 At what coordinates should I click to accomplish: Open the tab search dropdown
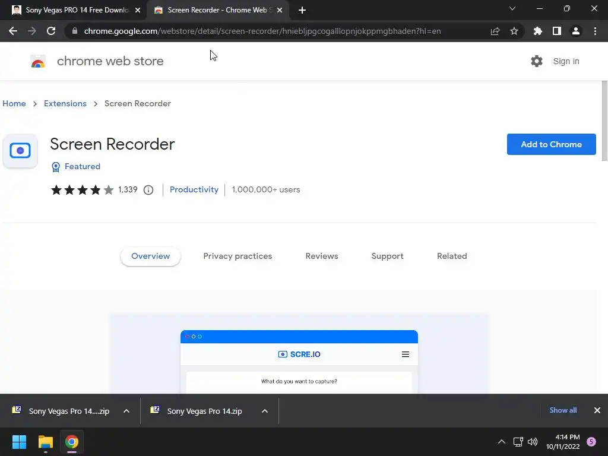pyautogui.click(x=512, y=8)
